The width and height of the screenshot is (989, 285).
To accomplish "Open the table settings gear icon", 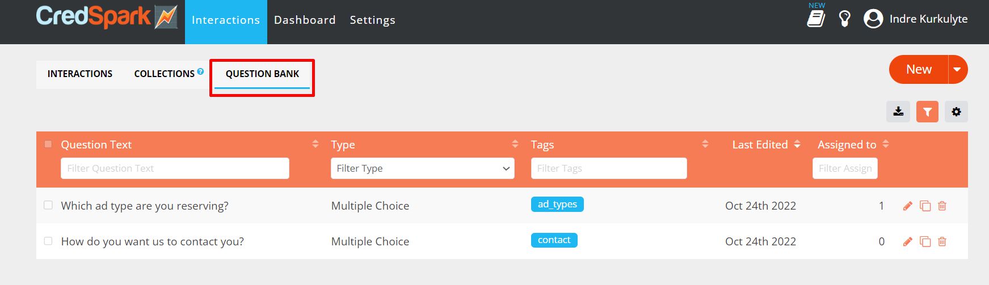I will click(x=956, y=112).
